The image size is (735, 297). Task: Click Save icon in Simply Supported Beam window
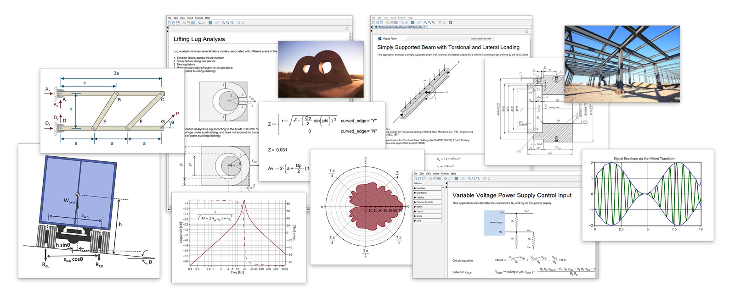pyautogui.click(x=381, y=22)
